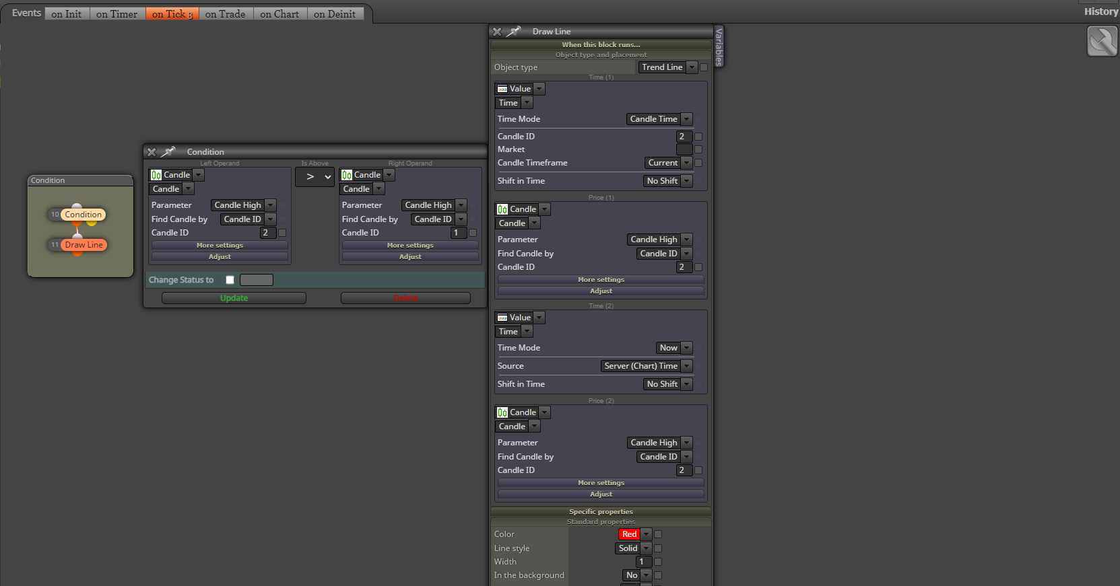
Task: Close the Condition panel with X icon
Action: 152,152
